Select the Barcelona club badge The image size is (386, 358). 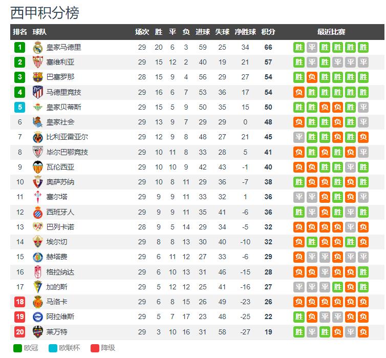[37, 77]
